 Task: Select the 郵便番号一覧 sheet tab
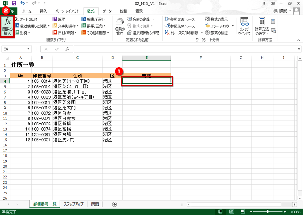click(x=44, y=204)
